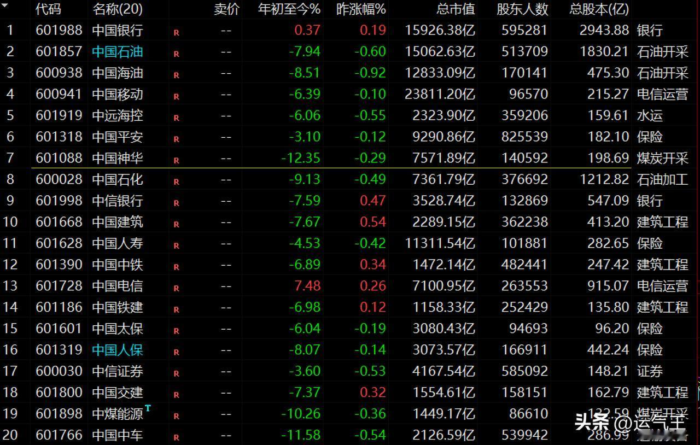
Task: Select stock name 中国移动
Action: coord(118,94)
